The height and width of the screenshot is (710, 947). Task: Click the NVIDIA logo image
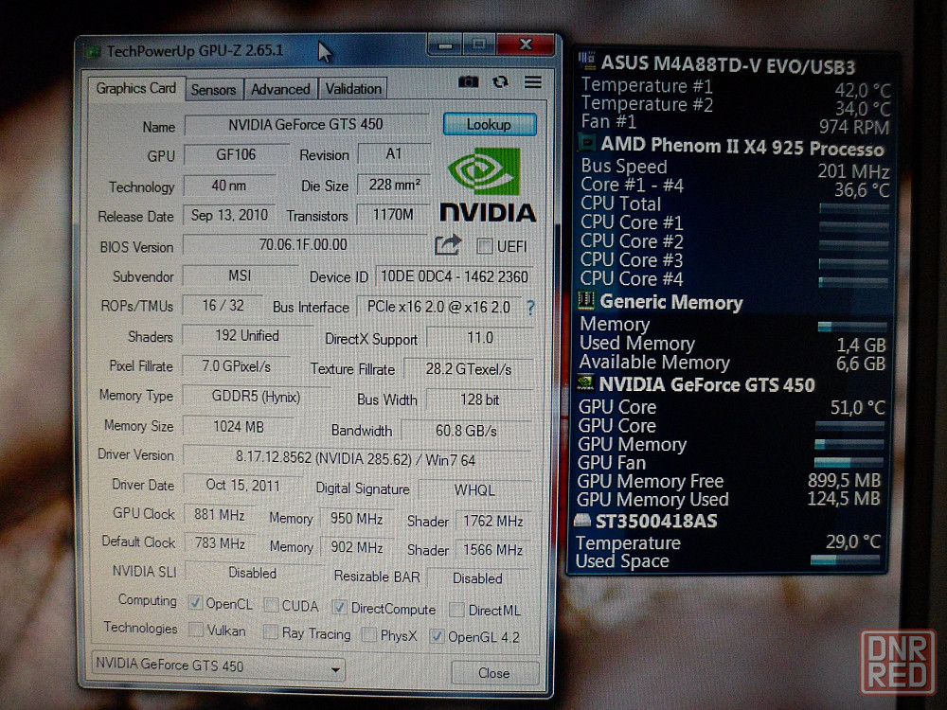pyautogui.click(x=488, y=185)
